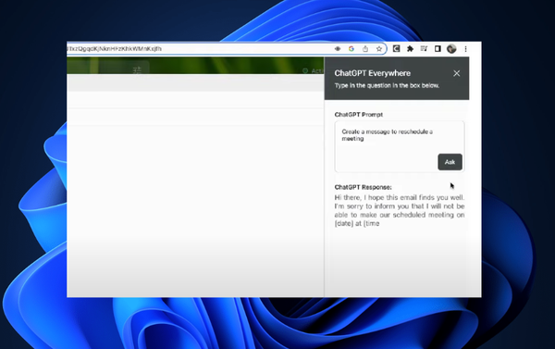This screenshot has width=555, height=349.
Task: Click the Google icon in address bar
Action: pos(351,49)
